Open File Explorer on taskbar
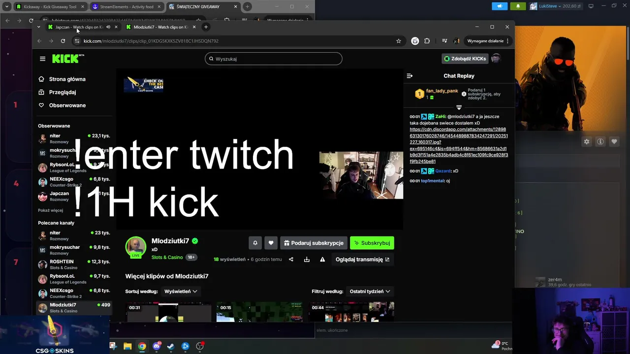This screenshot has height=354, width=630. point(127,346)
